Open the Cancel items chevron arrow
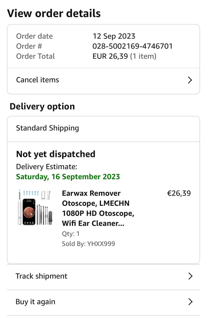Image resolution: width=207 pixels, height=324 pixels. coord(190,80)
